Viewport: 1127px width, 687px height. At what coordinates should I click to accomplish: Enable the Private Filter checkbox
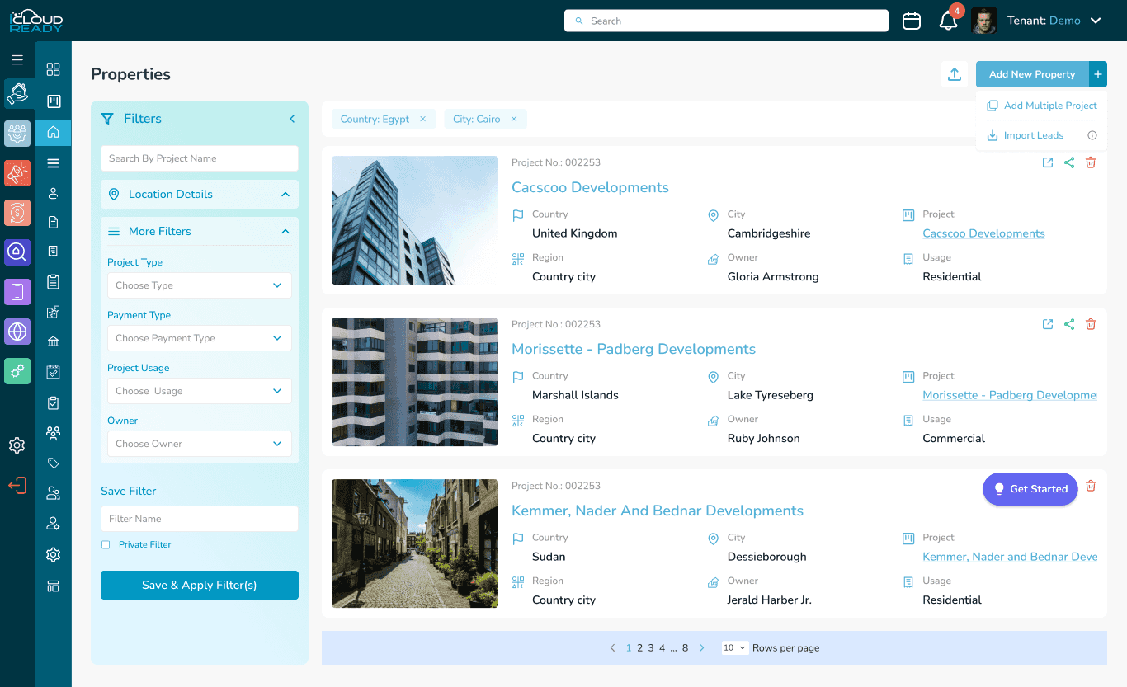(106, 544)
